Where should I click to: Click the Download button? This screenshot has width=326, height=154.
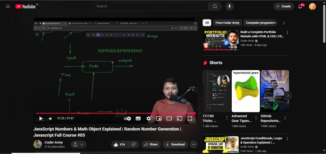(x=175, y=145)
